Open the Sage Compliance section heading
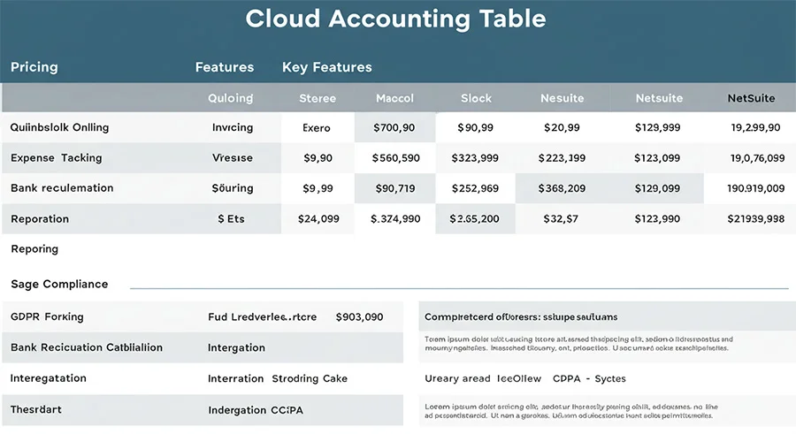The width and height of the screenshot is (796, 434). tap(59, 284)
